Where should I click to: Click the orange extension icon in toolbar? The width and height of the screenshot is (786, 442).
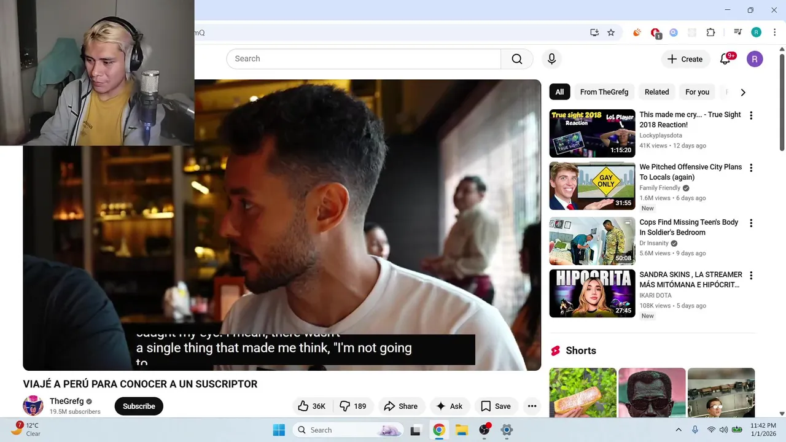click(637, 33)
